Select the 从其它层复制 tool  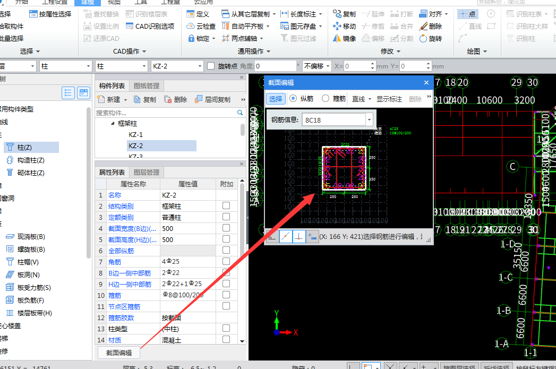click(x=248, y=14)
